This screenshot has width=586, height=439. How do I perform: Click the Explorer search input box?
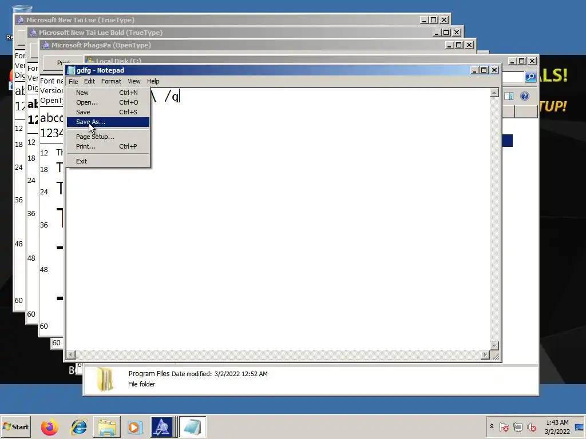(513, 77)
